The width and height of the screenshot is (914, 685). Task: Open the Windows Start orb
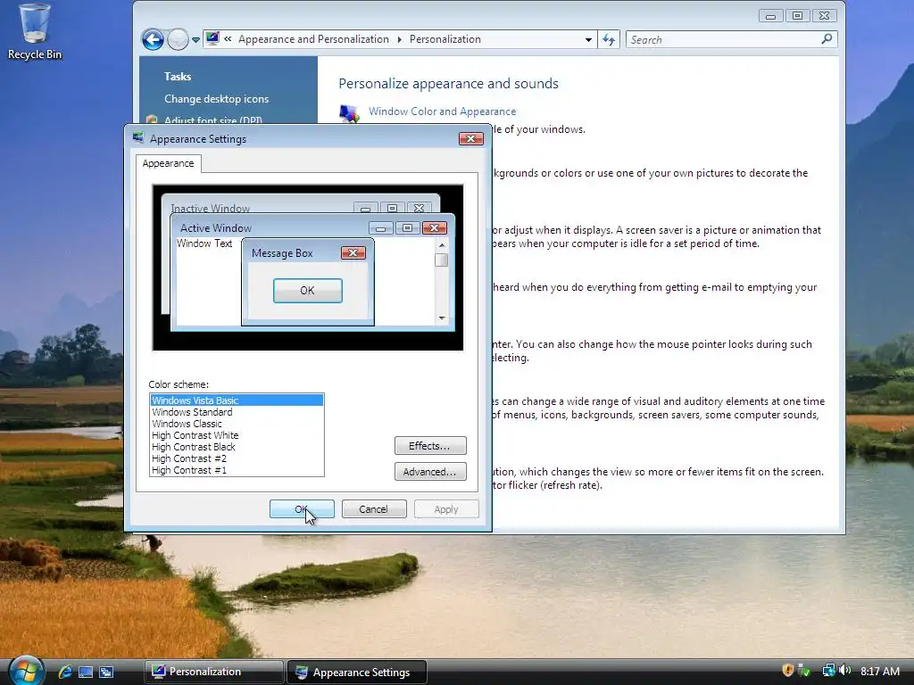[x=25, y=671]
